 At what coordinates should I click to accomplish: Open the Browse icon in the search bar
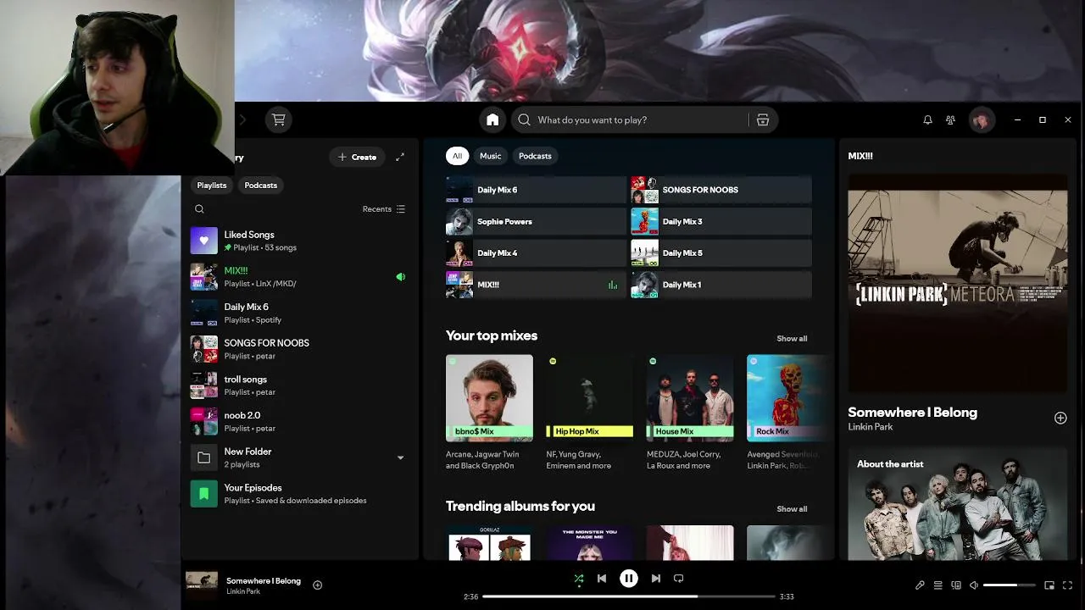click(763, 119)
